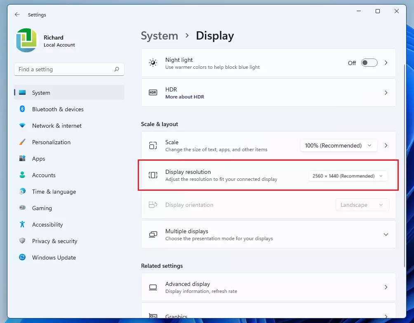Open Apps settings
The image size is (414, 323).
pyautogui.click(x=38, y=159)
